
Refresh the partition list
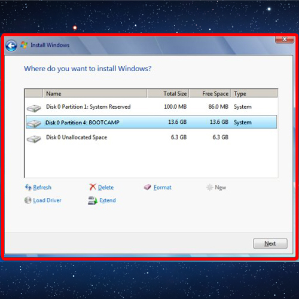[x=42, y=187]
